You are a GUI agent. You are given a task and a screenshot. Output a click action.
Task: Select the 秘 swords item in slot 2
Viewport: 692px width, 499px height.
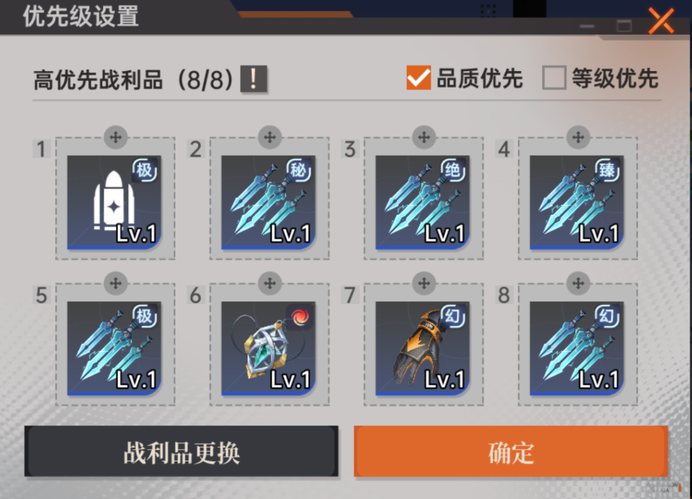point(268,202)
